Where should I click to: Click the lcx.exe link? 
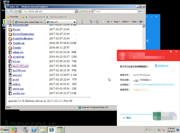[16, 61]
